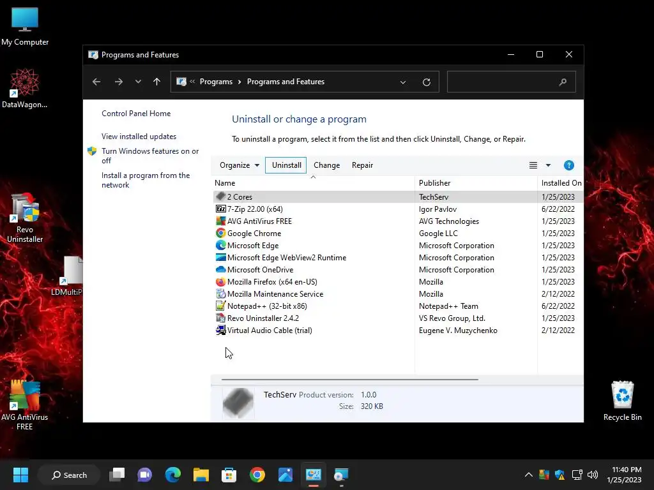Select the 7-Zip 22.00 (x64) icon
This screenshot has height=490, width=654.
click(220, 209)
